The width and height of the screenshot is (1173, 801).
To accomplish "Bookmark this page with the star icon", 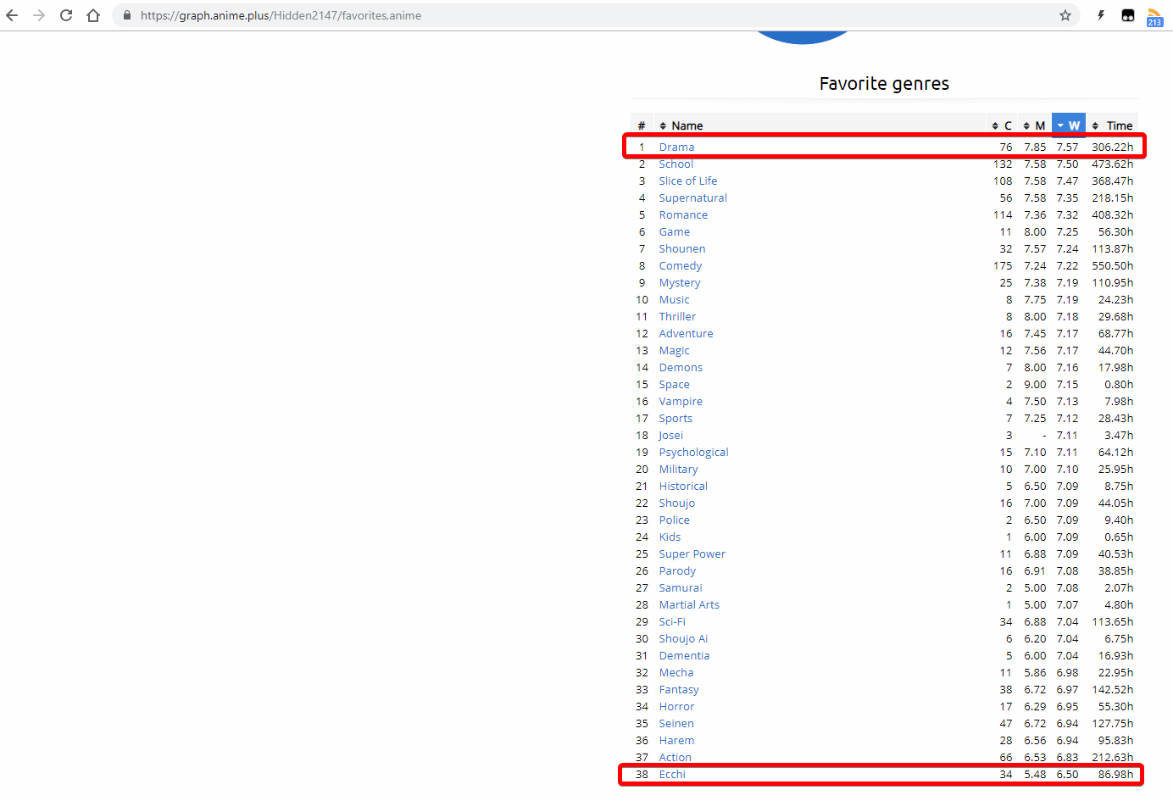I will coord(1065,15).
